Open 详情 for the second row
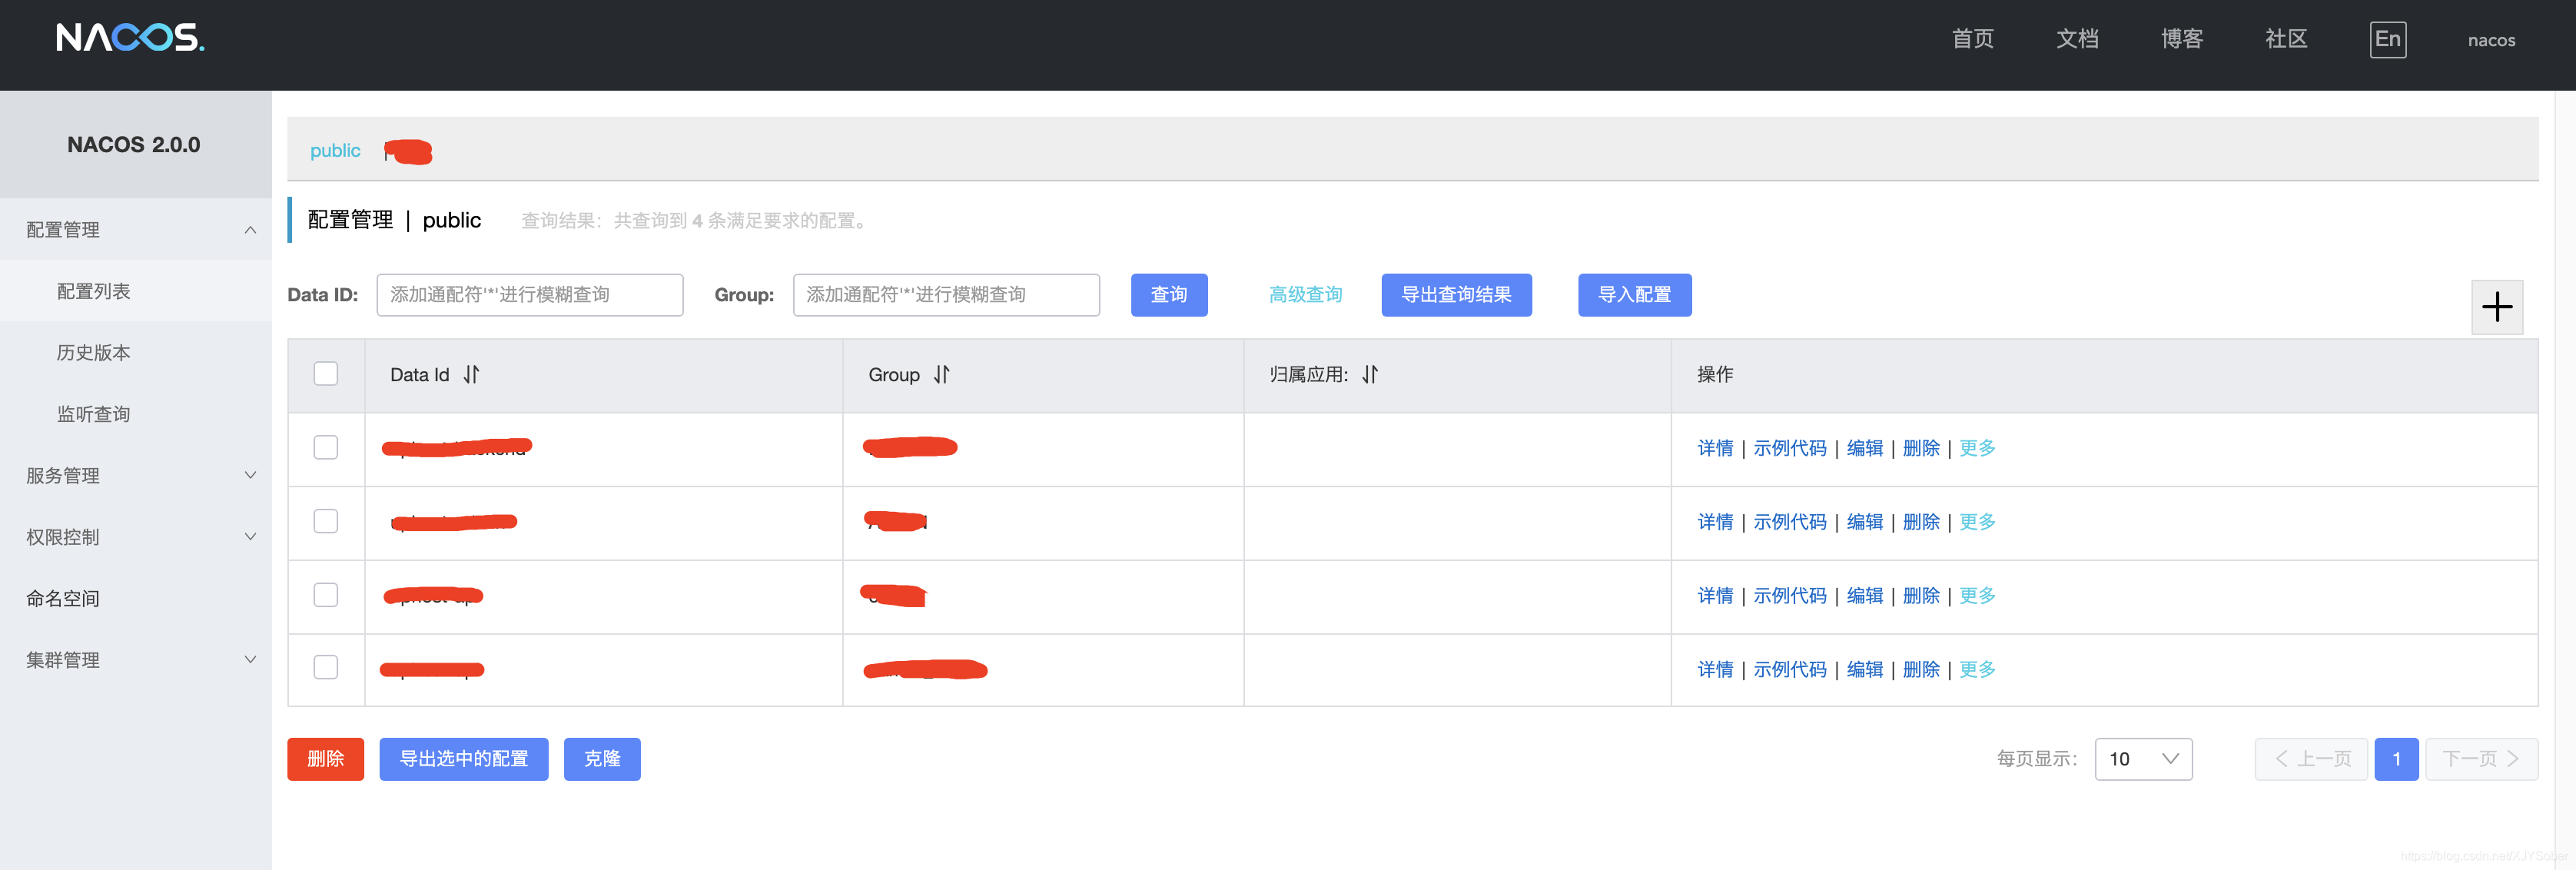Viewport: 2576px width, 870px height. (1715, 522)
